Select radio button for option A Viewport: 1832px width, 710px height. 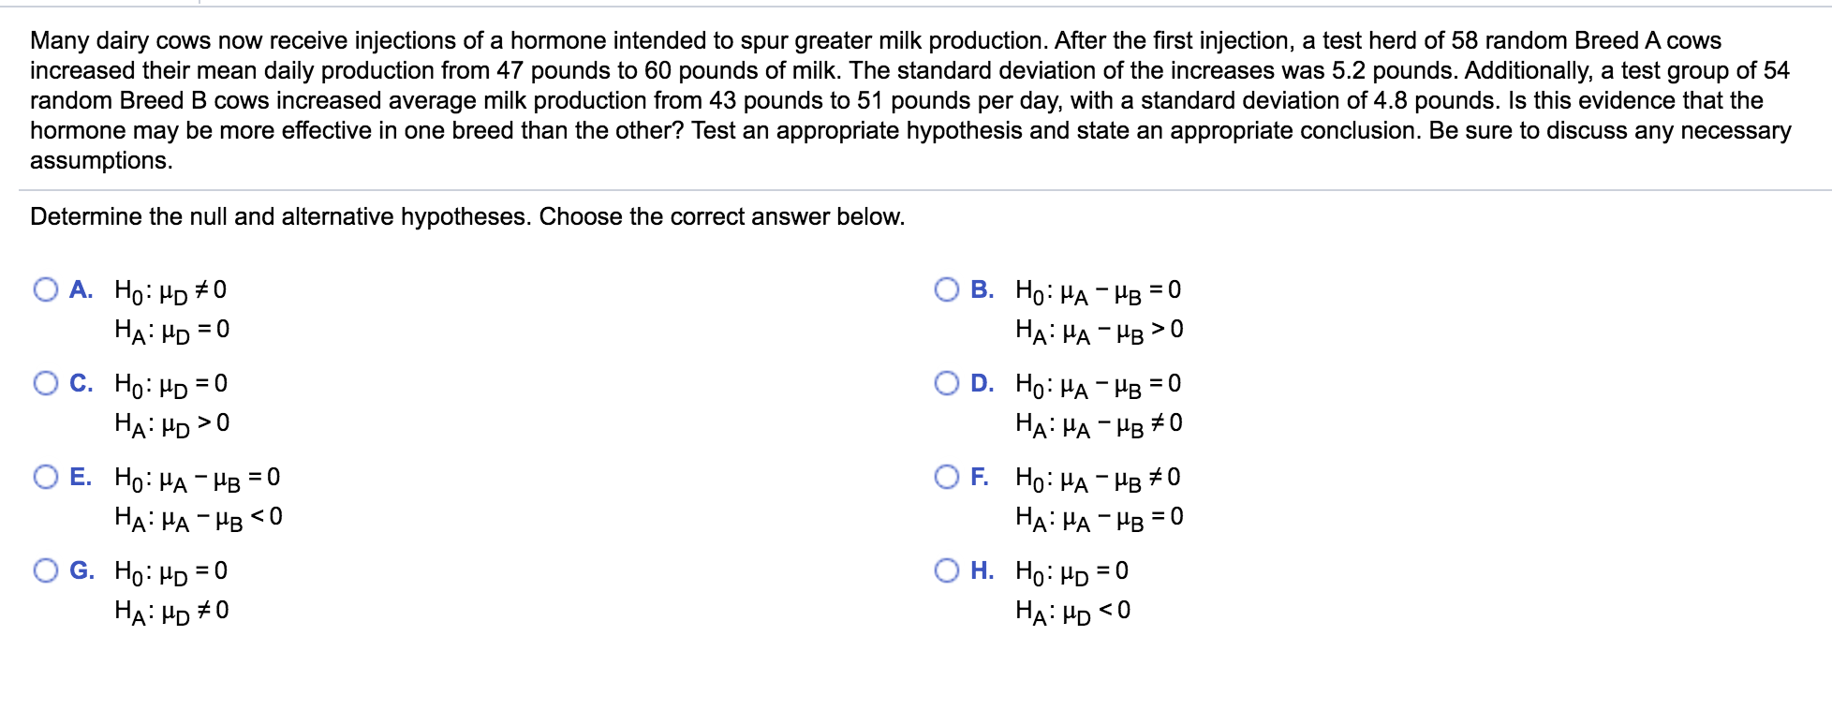[x=45, y=289]
